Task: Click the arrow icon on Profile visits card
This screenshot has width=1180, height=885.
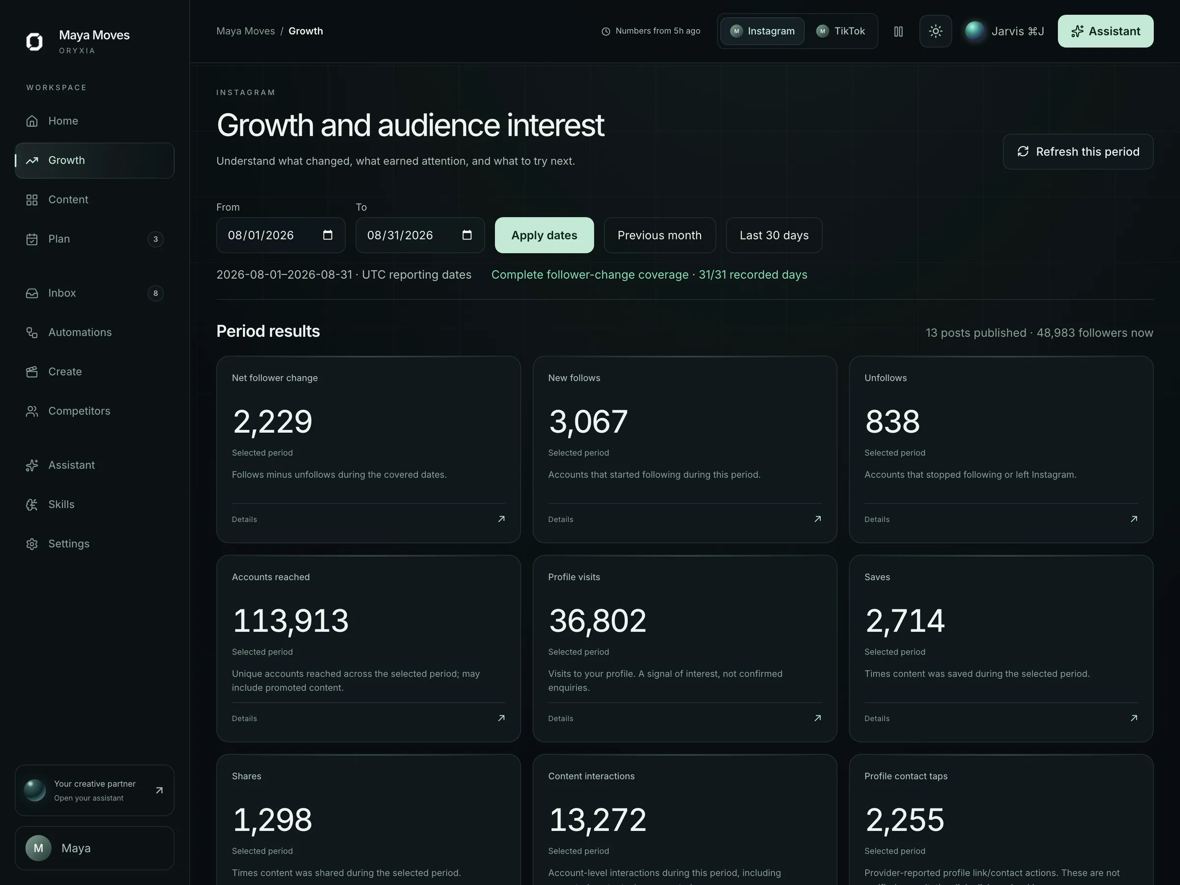Action: click(x=817, y=718)
